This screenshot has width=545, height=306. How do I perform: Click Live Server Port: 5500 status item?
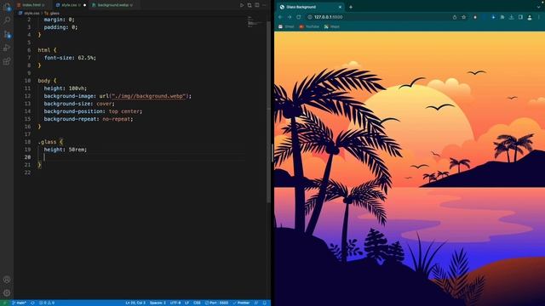coord(216,303)
